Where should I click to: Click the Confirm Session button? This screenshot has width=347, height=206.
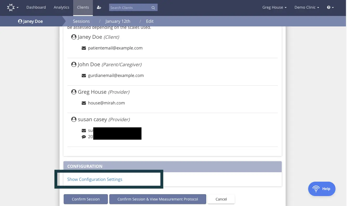tap(86, 199)
